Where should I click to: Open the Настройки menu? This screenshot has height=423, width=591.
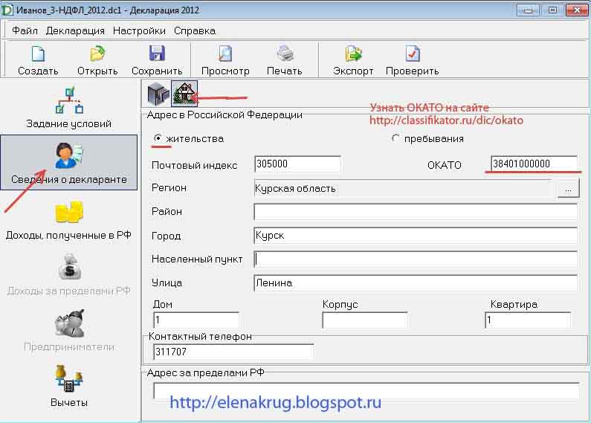tap(139, 30)
